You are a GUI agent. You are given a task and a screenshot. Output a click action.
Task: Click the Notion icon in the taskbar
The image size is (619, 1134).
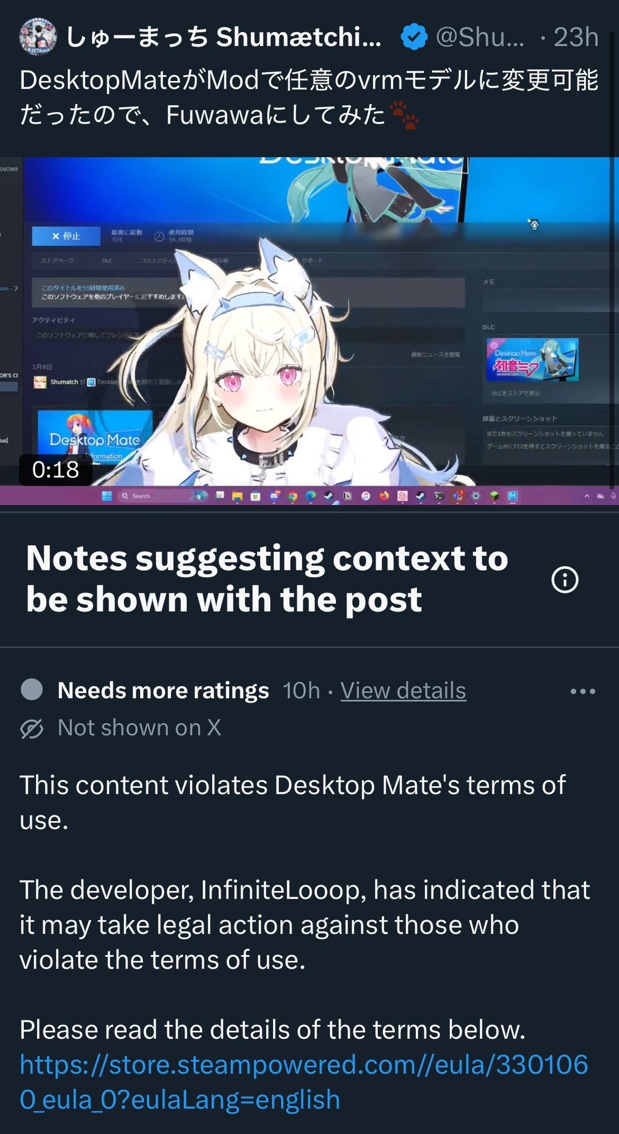click(347, 496)
